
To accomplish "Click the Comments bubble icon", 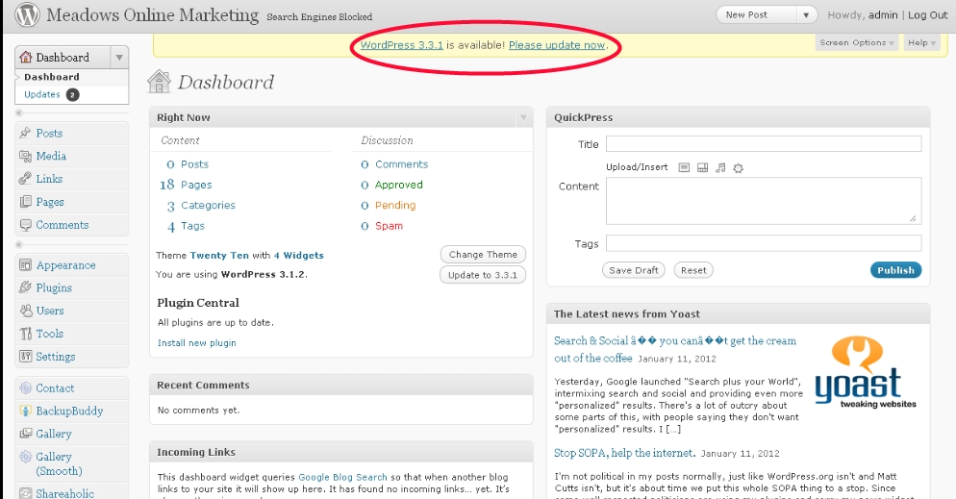I will (25, 225).
